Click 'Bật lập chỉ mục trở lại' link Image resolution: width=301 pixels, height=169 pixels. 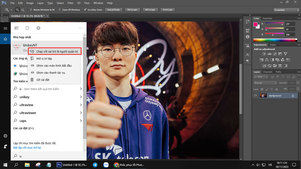point(27,147)
